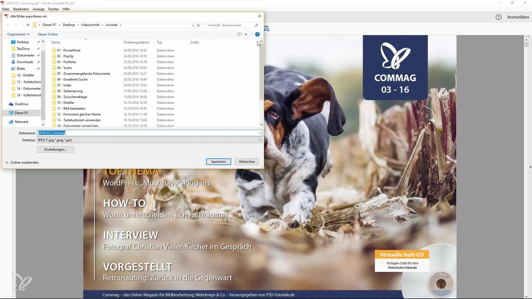This screenshot has height=299, width=532.
Task: Expand the Dateiname filename input dropdown
Action: pos(260,133)
